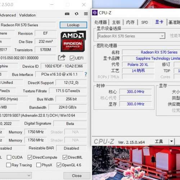Screen dimensions: 180x180
Task: Click the Die Size 232 mm² value
Action: pos(46,41)
